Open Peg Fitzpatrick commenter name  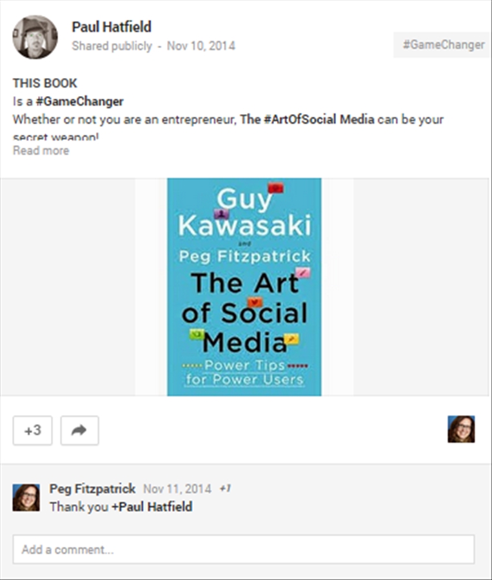93,489
